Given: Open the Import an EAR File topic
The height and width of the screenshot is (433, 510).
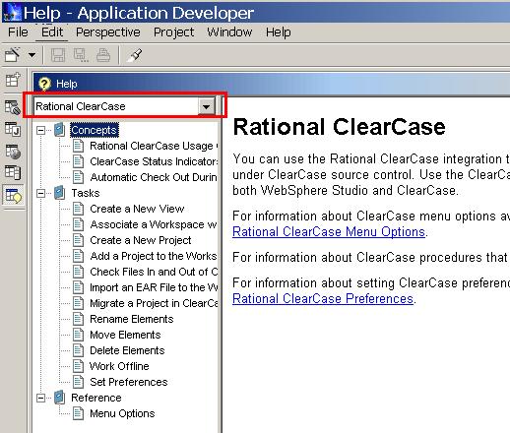Looking at the screenshot, I should pos(154,287).
